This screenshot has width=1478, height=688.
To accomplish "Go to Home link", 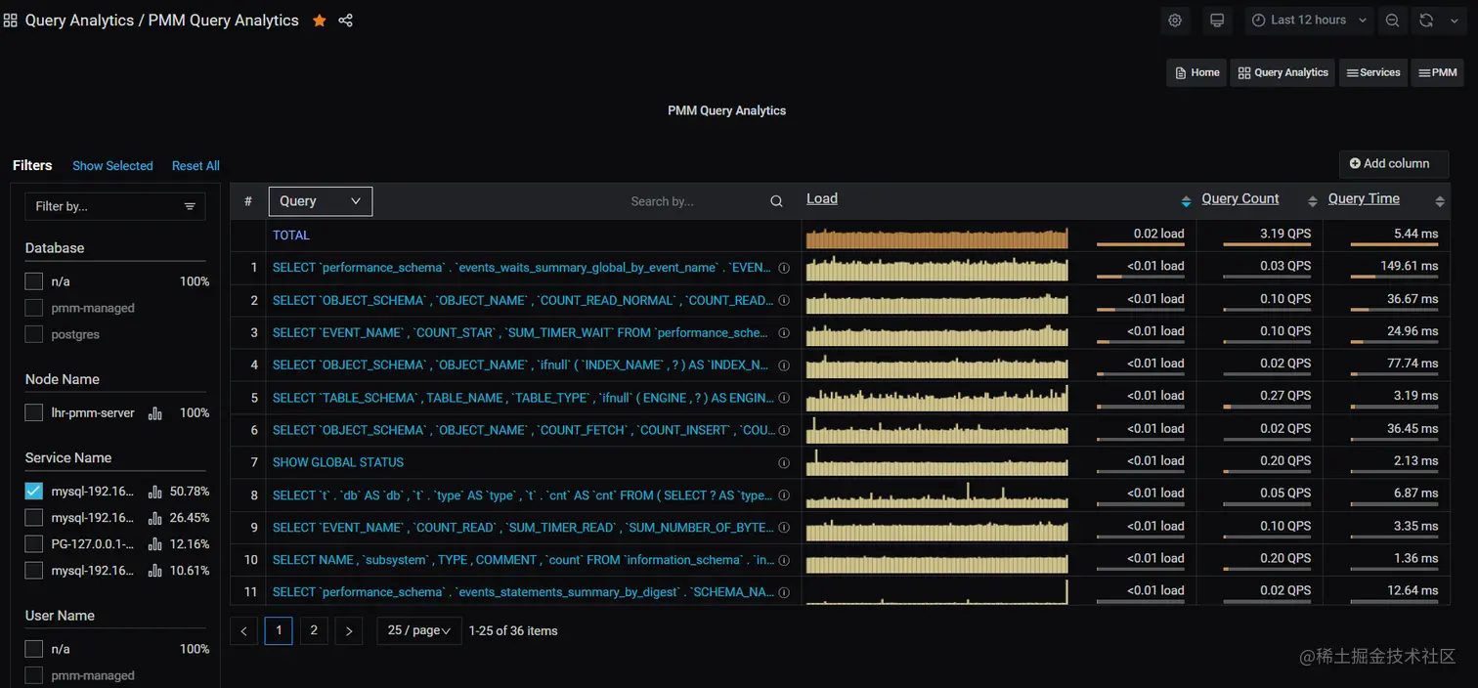I will [1195, 72].
